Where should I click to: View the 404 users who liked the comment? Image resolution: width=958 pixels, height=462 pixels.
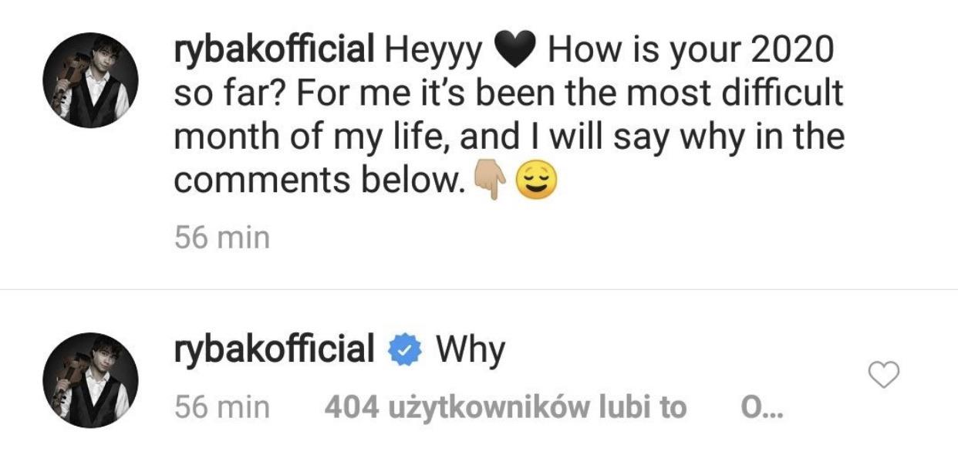click(505, 407)
